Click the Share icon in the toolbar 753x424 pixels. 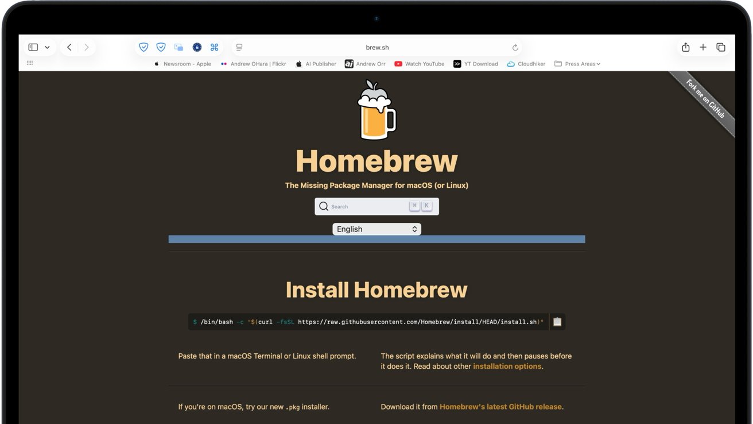pos(685,47)
